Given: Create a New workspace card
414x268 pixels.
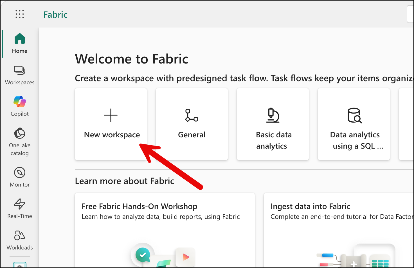Looking at the screenshot, I should tap(111, 124).
